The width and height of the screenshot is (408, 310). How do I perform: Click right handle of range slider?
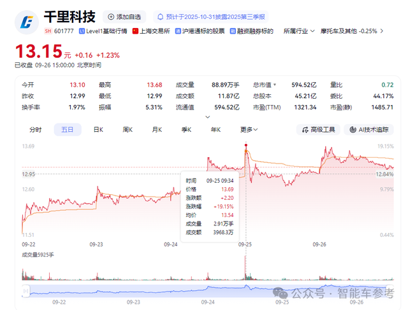pyautogui.click(x=390, y=291)
